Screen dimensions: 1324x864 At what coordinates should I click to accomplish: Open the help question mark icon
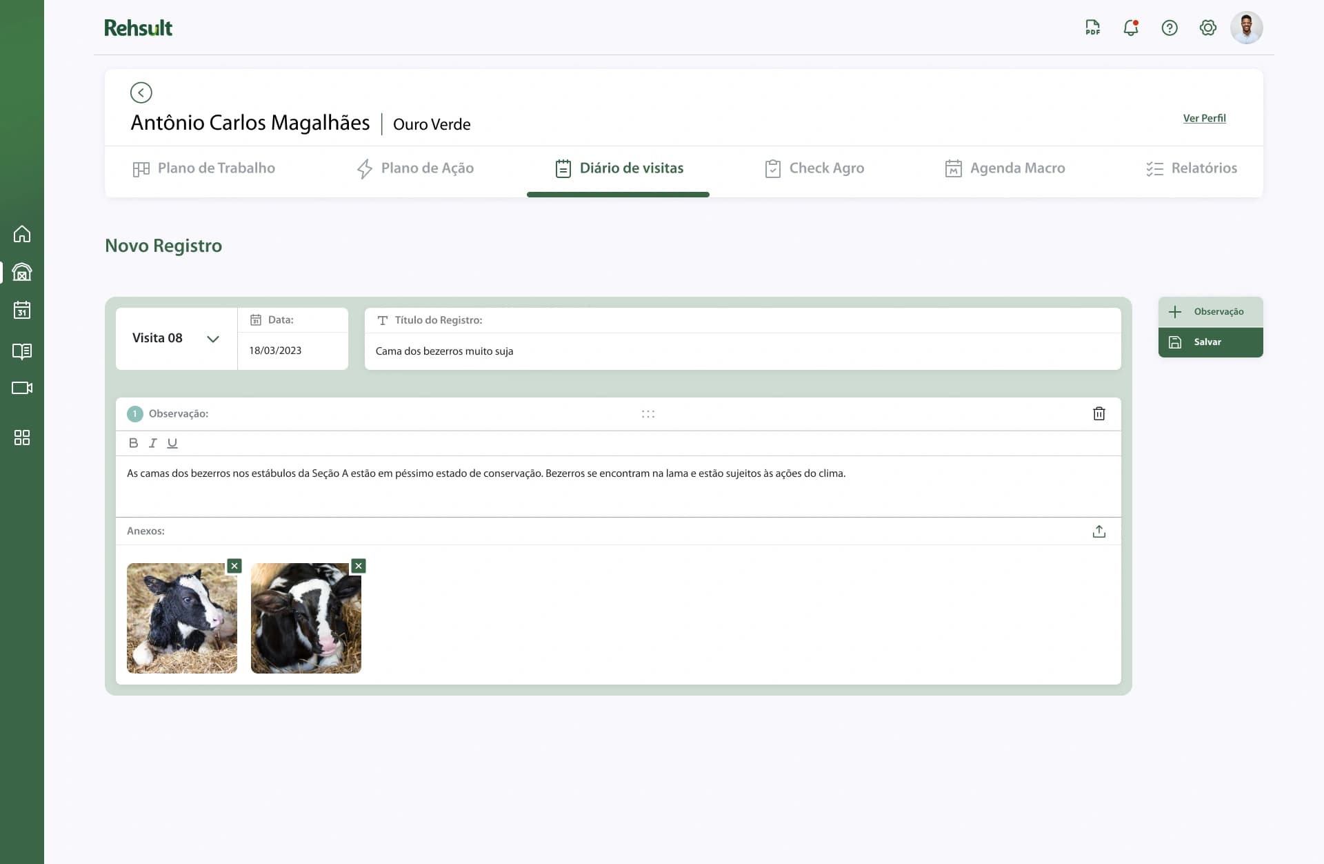1170,28
